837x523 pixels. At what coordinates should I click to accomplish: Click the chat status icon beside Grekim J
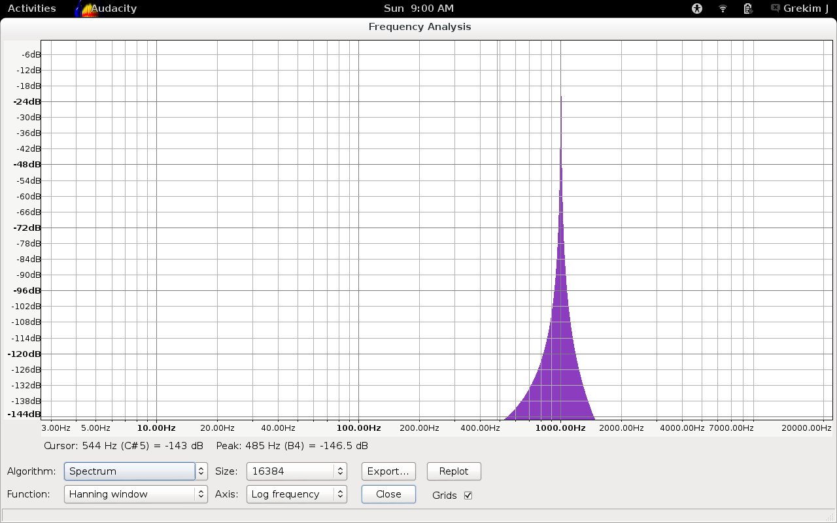pos(775,8)
